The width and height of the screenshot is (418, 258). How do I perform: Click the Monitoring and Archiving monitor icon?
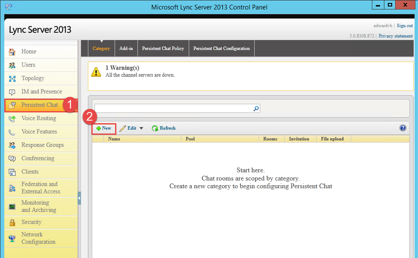(x=12, y=207)
